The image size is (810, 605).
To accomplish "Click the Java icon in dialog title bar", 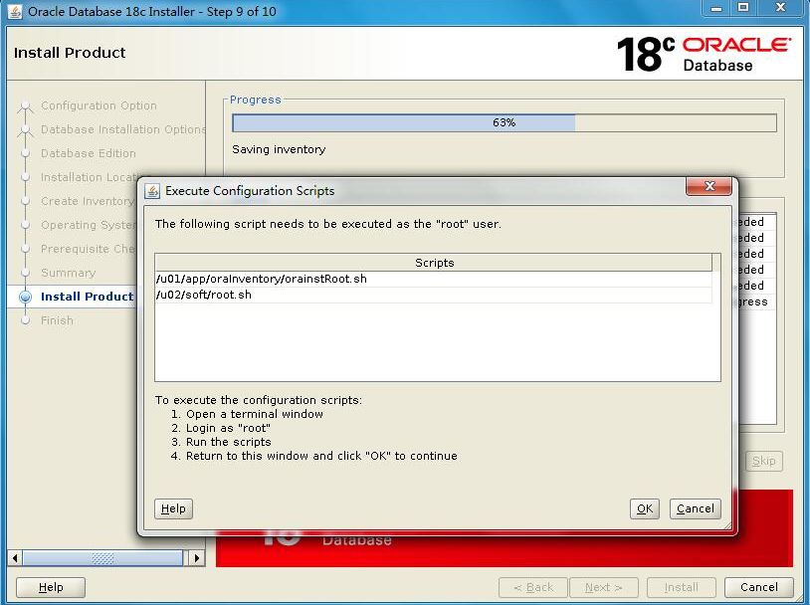I will (x=152, y=191).
